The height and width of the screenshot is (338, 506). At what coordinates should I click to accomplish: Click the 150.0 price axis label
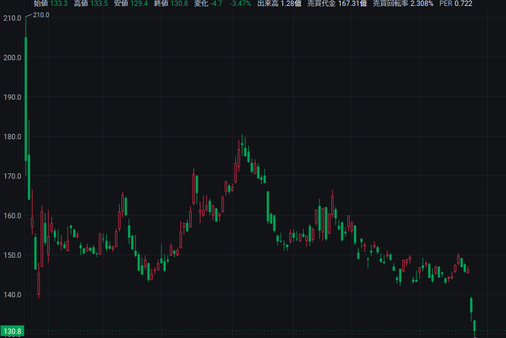(12, 255)
